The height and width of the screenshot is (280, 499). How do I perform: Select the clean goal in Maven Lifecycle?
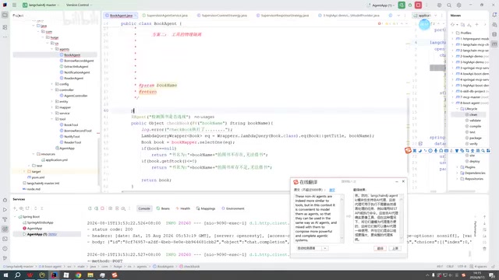click(x=473, y=114)
